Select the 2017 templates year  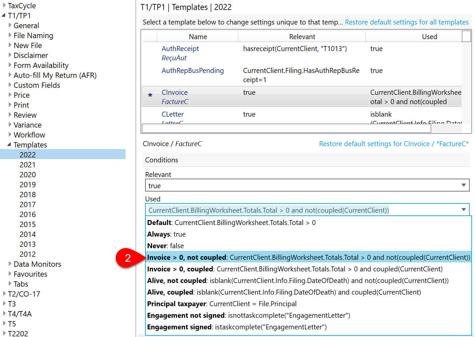[27, 204]
